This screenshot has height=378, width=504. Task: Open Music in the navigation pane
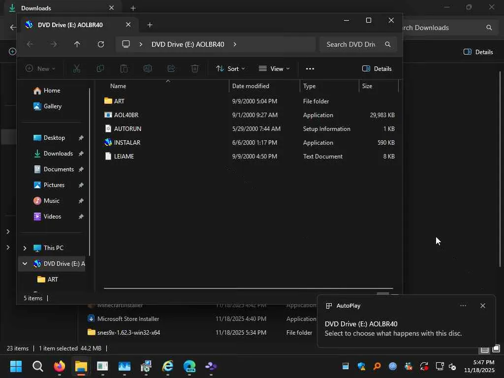(x=51, y=201)
